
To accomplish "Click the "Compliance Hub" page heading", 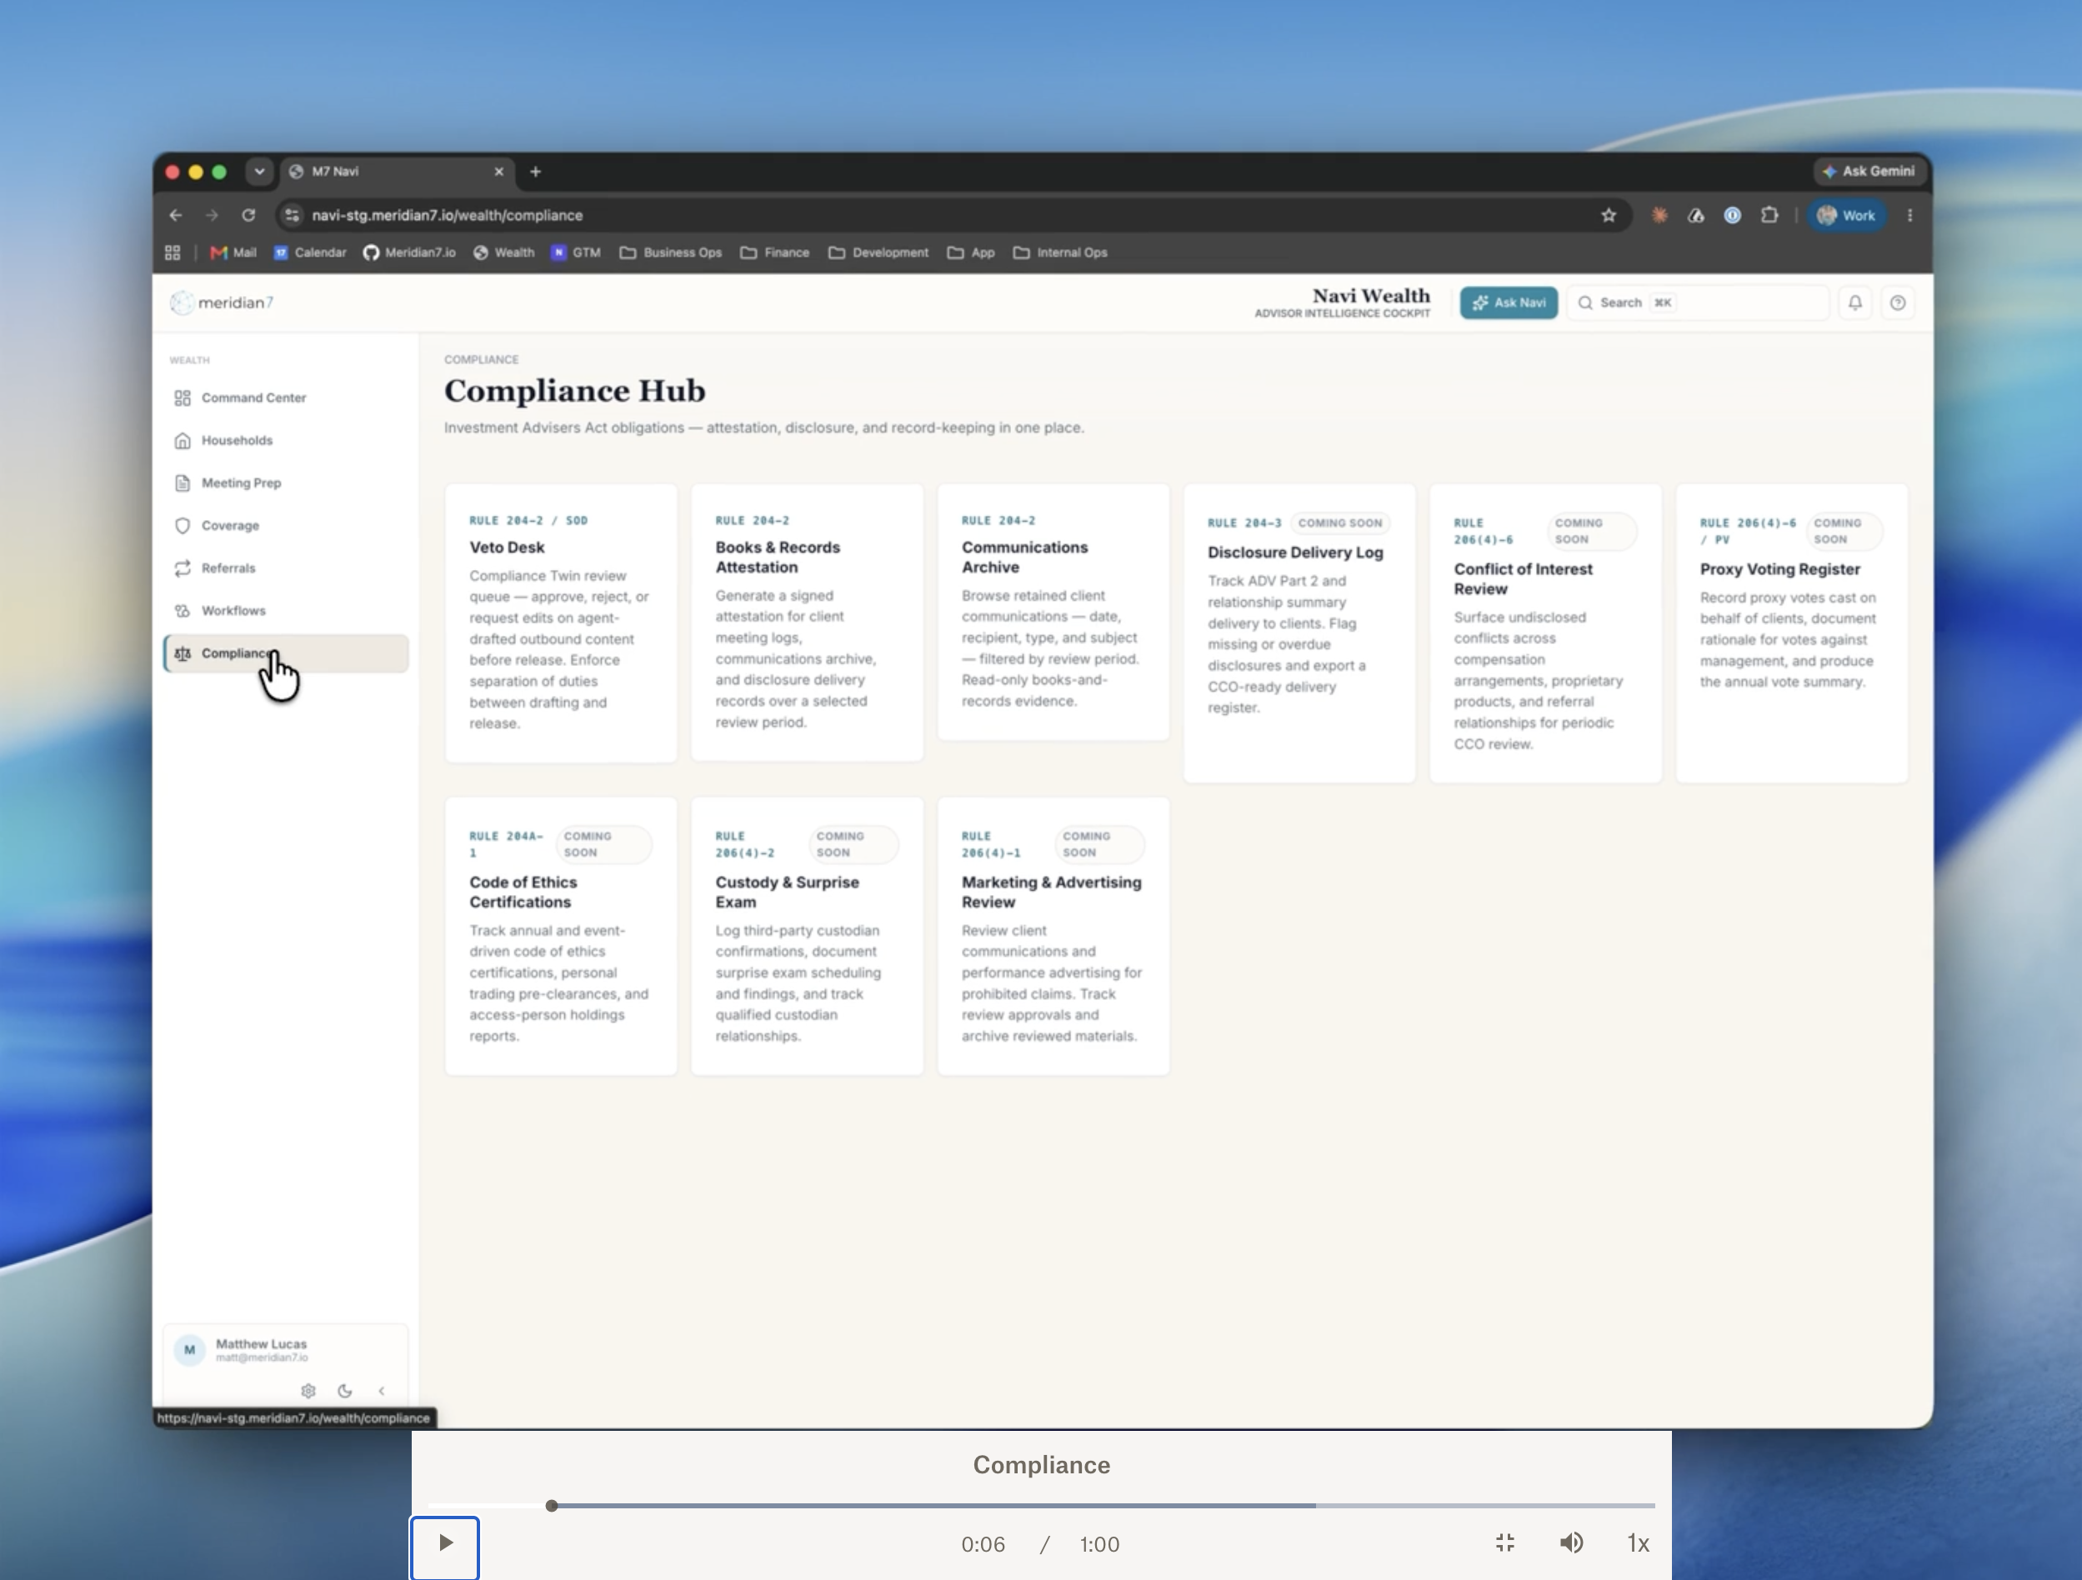I will point(575,392).
